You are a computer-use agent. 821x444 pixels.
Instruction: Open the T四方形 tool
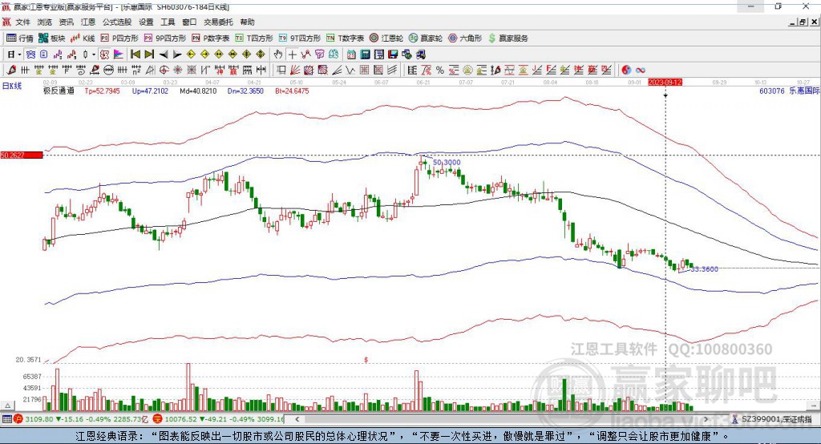coord(254,38)
